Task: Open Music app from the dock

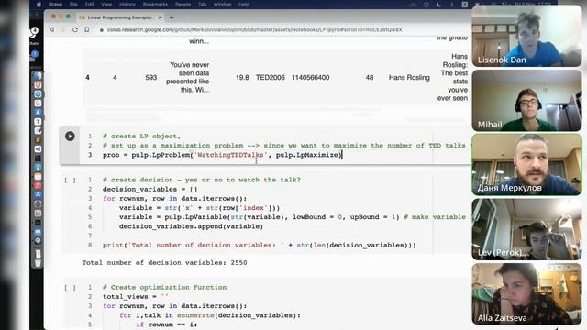Action: coord(38,186)
